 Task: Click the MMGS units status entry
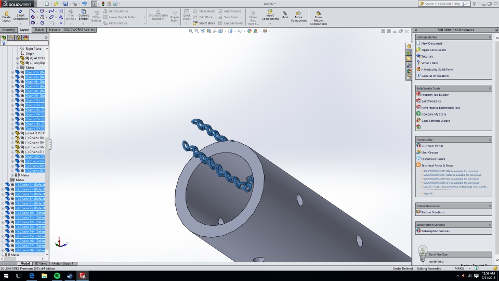pyautogui.click(x=459, y=269)
